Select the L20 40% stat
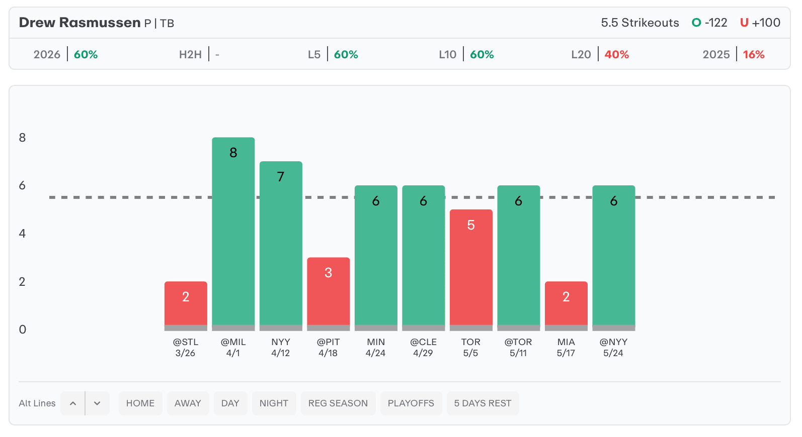802x437 pixels. 600,54
